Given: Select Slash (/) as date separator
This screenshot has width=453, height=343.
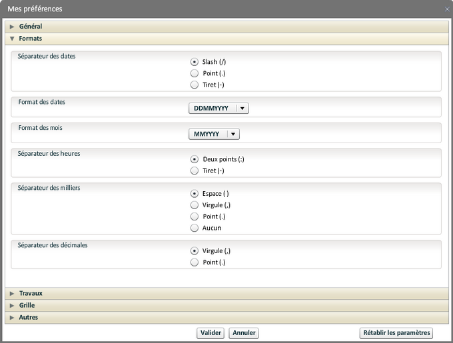Looking at the screenshot, I should [x=195, y=62].
